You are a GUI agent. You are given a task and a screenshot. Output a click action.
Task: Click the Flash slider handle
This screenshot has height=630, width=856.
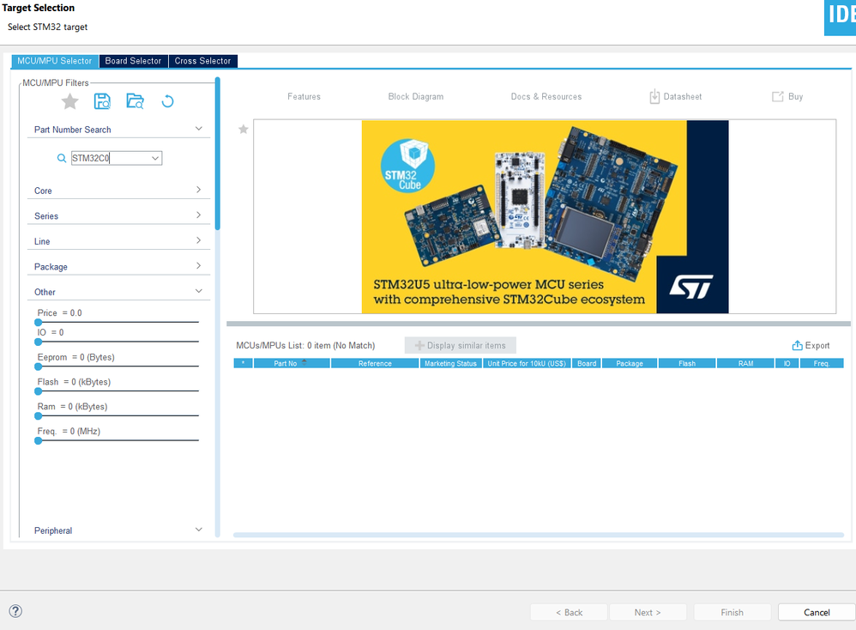(x=39, y=391)
